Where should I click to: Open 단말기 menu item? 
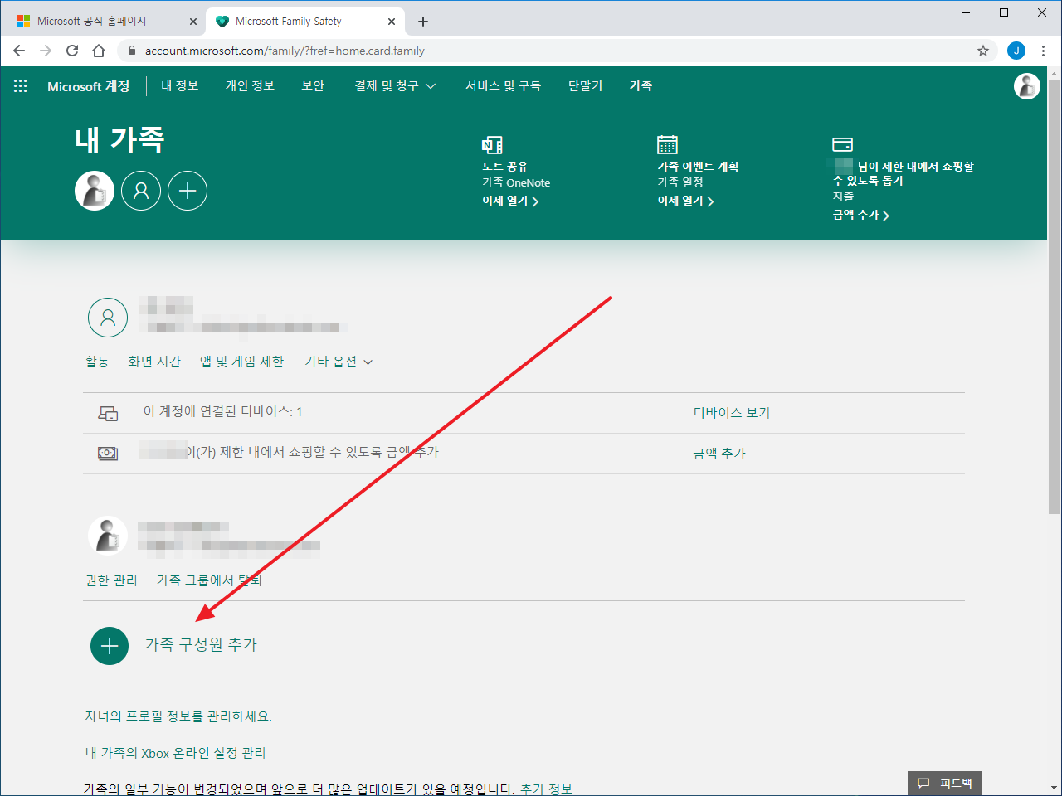(585, 86)
